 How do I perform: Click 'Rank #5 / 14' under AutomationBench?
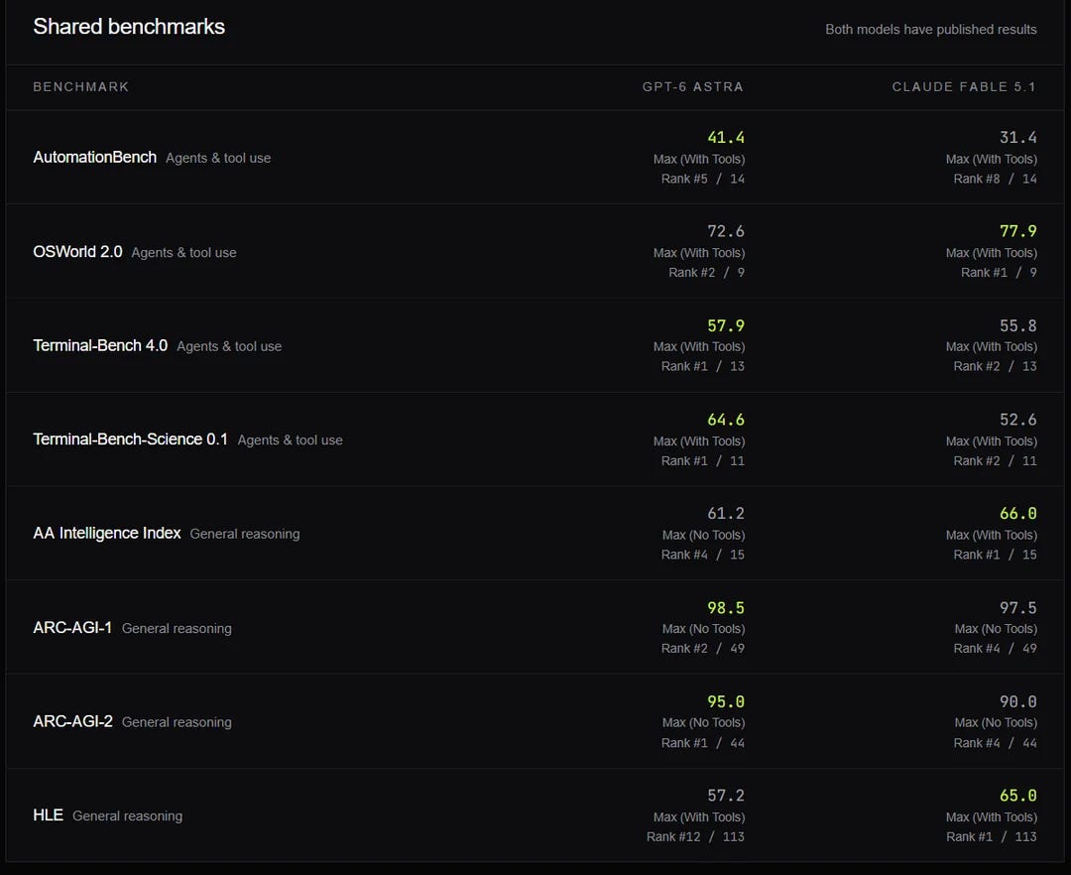click(703, 179)
